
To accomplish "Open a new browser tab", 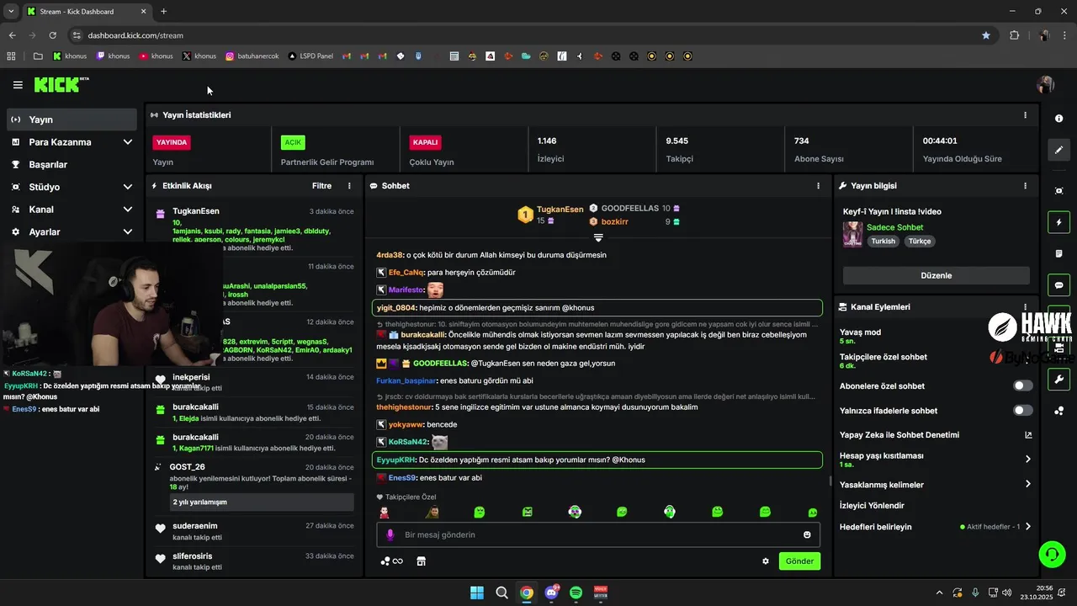I will pyautogui.click(x=163, y=11).
